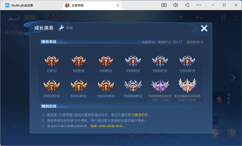The image size is (242, 146).
Task: Click the level 6 silver noble badge
Action: pyautogui.click(x=187, y=61)
